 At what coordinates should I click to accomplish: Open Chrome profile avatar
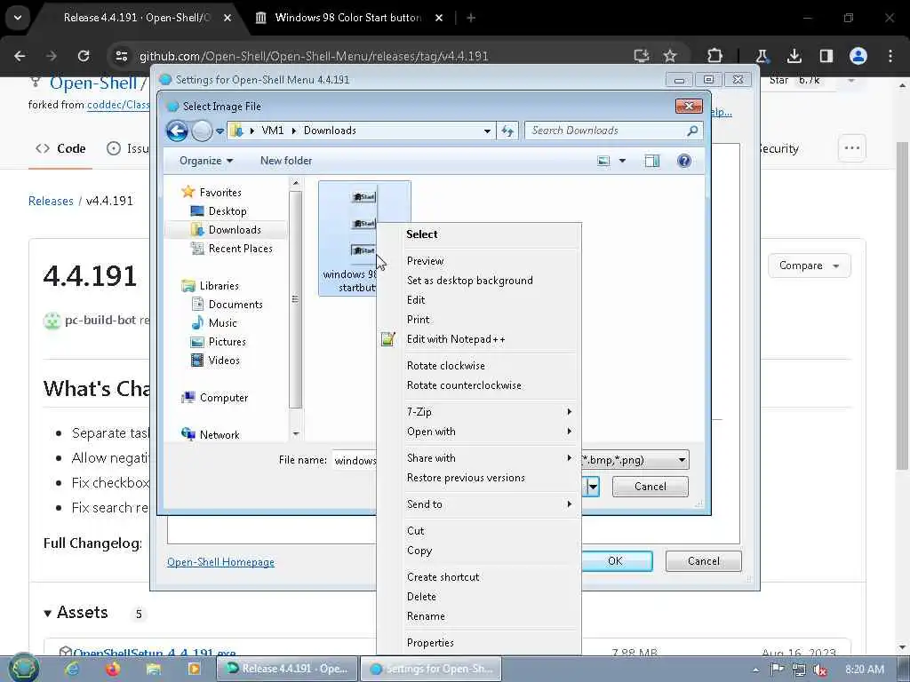(858, 56)
